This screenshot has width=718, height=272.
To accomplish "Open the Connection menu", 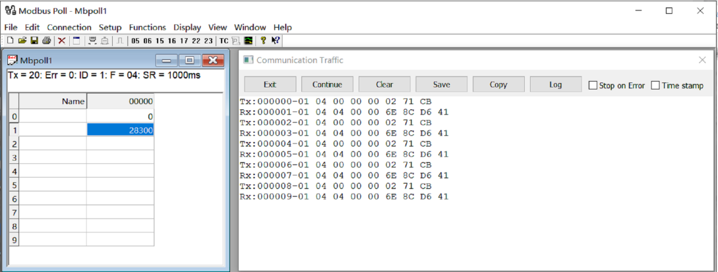I will coord(69,28).
